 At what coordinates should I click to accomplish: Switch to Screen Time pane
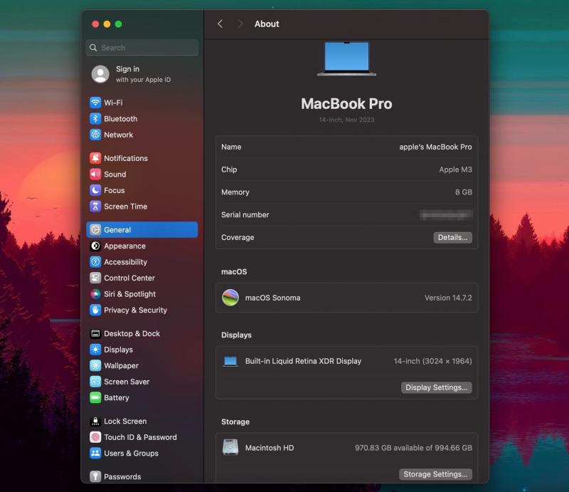pyautogui.click(x=142, y=206)
